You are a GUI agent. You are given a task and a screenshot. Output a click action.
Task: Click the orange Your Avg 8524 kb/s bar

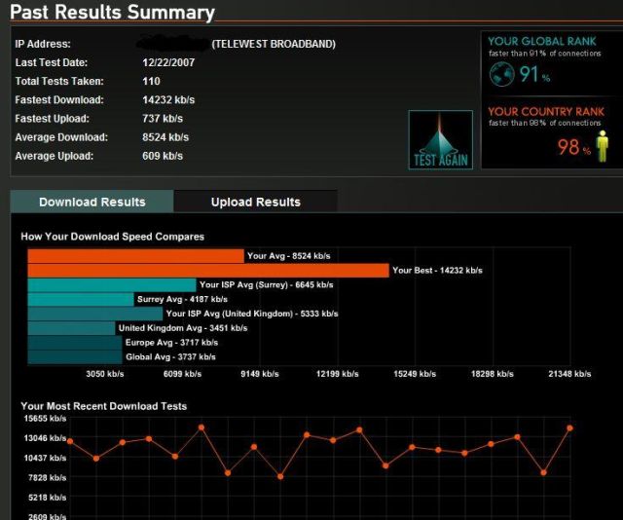pyautogui.click(x=135, y=255)
